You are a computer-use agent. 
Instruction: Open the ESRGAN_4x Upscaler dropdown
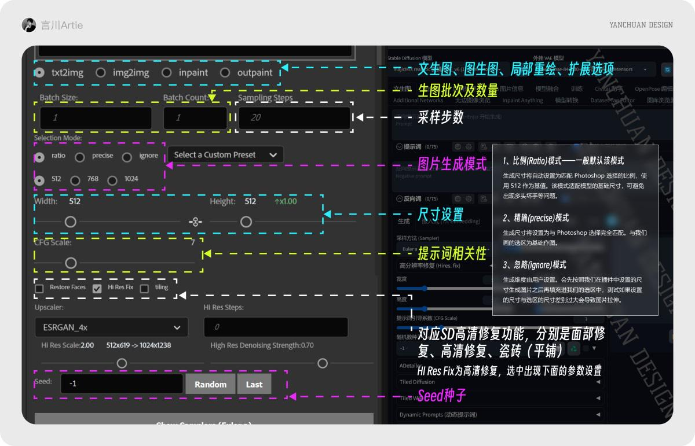(x=111, y=327)
